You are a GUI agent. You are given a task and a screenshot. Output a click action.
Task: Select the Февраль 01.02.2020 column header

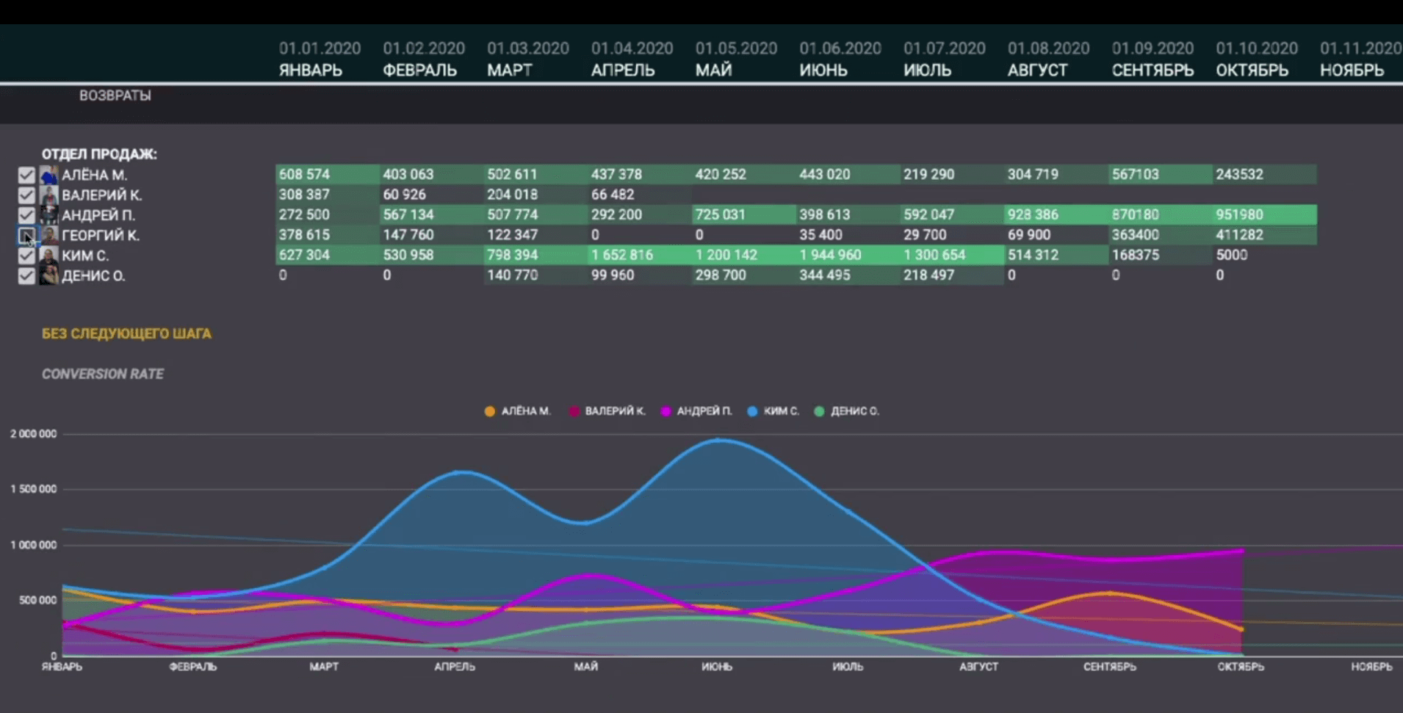click(x=424, y=59)
